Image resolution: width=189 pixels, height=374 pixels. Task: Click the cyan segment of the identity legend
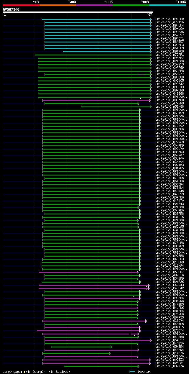[x=168, y=5]
